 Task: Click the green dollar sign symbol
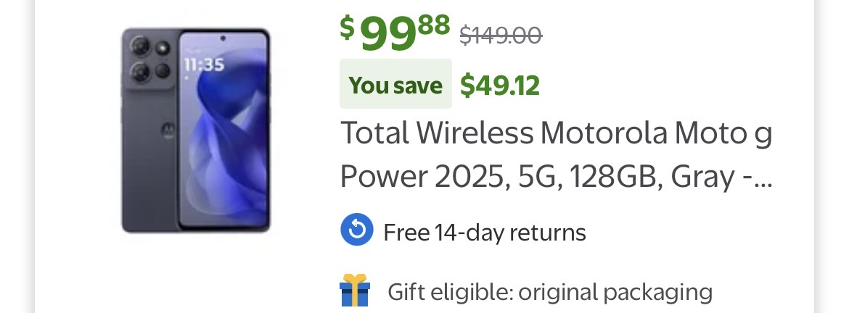[x=348, y=28]
